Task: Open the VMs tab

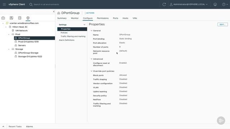Action: coord(135,18)
